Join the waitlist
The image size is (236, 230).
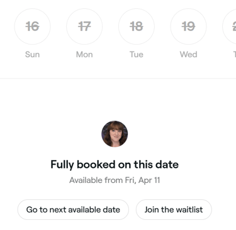pyautogui.click(x=174, y=209)
